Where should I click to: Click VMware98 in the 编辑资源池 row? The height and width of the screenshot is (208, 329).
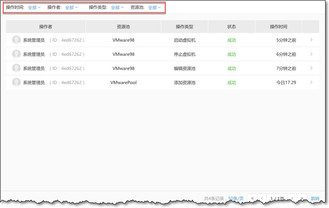click(x=124, y=68)
